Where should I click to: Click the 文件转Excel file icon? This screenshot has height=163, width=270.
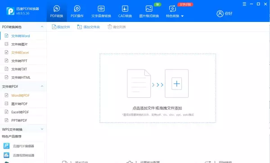[x=6, y=52]
